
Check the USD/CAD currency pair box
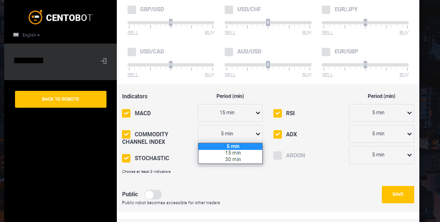132,52
